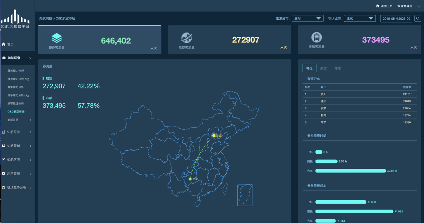Click the layered stack icon for 整体客流量
The height and width of the screenshot is (223, 424).
pyautogui.click(x=57, y=38)
